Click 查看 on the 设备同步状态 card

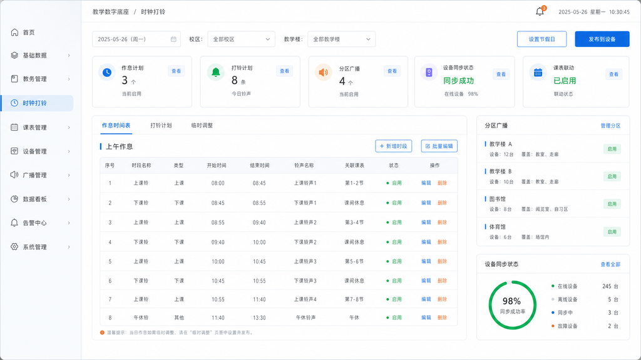tap(501, 74)
